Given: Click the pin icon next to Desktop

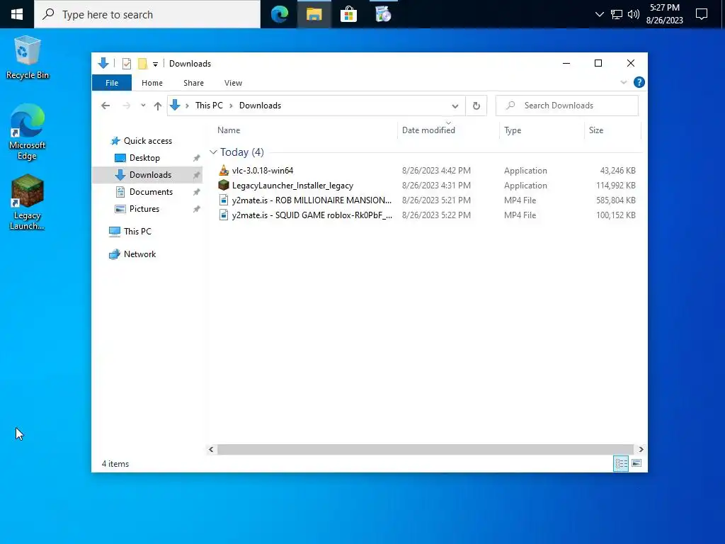Looking at the screenshot, I should tap(197, 158).
